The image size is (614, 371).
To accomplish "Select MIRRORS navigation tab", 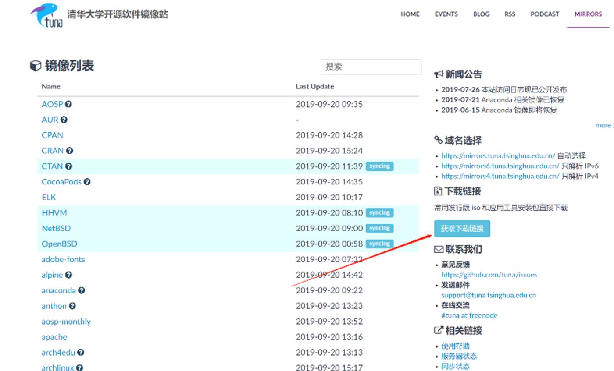I will coord(588,14).
